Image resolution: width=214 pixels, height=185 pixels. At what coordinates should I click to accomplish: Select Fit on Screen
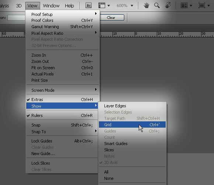[62, 68]
